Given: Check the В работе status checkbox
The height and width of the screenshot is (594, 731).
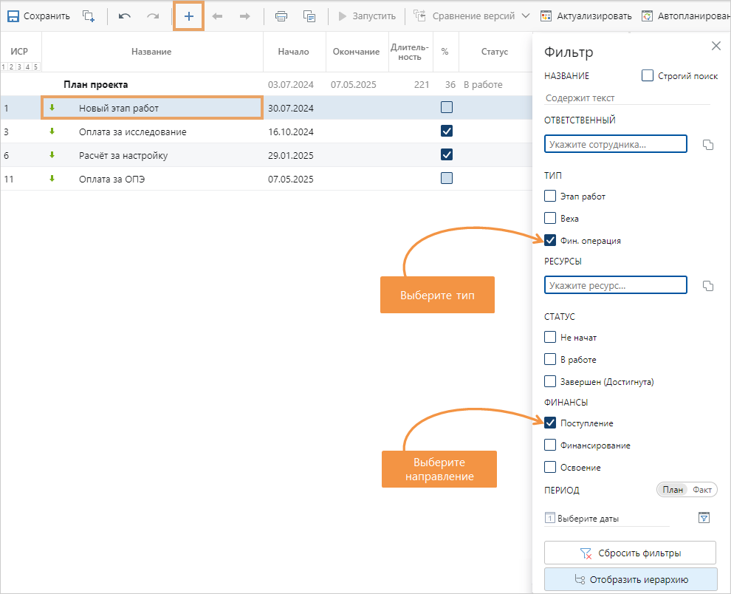Looking at the screenshot, I should (550, 359).
